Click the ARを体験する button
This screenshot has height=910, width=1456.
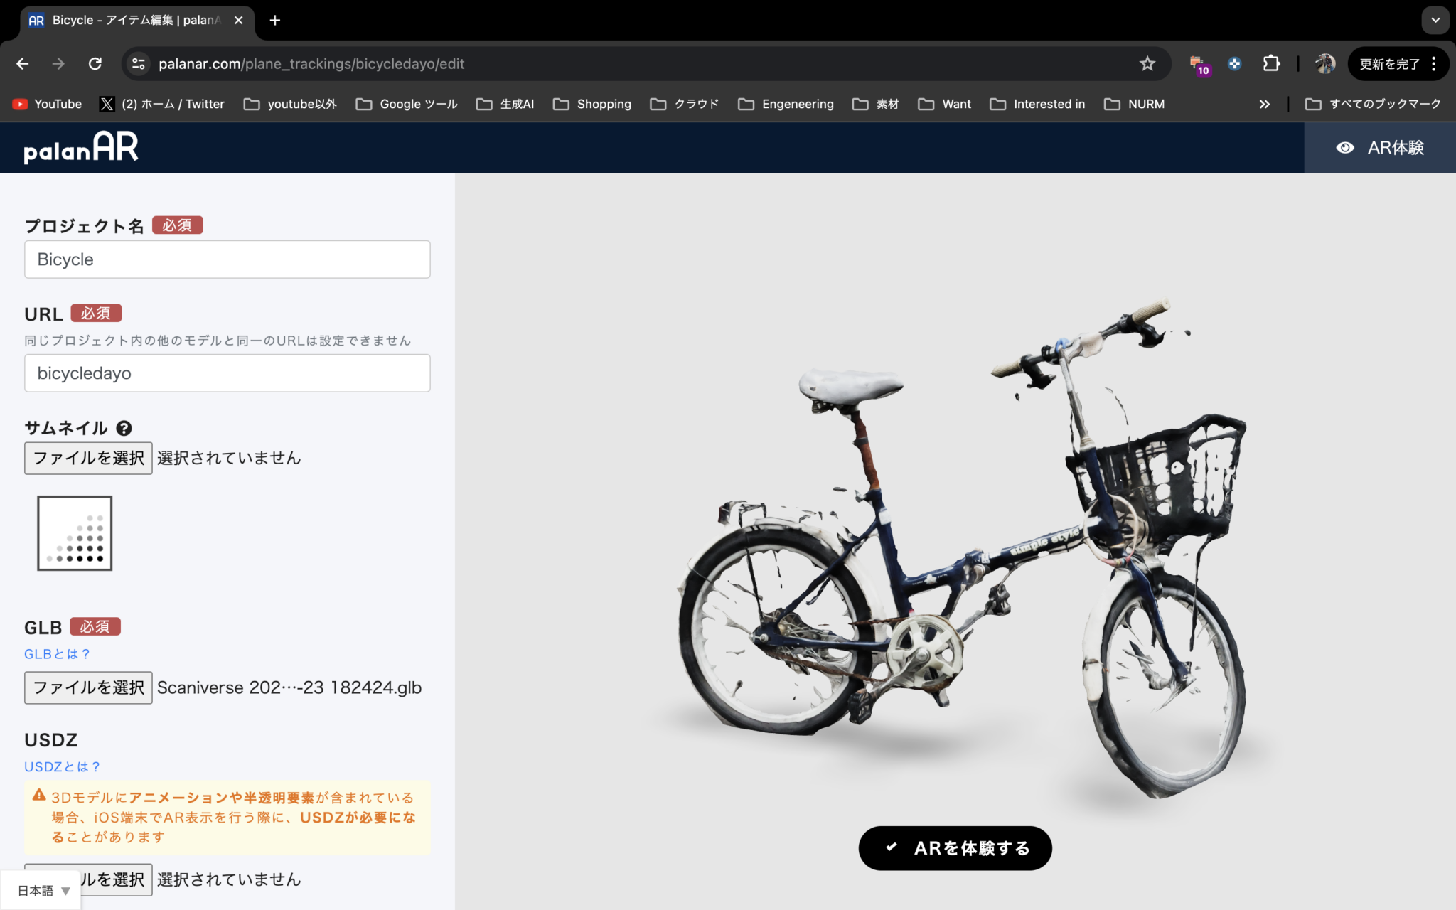pyautogui.click(x=955, y=848)
